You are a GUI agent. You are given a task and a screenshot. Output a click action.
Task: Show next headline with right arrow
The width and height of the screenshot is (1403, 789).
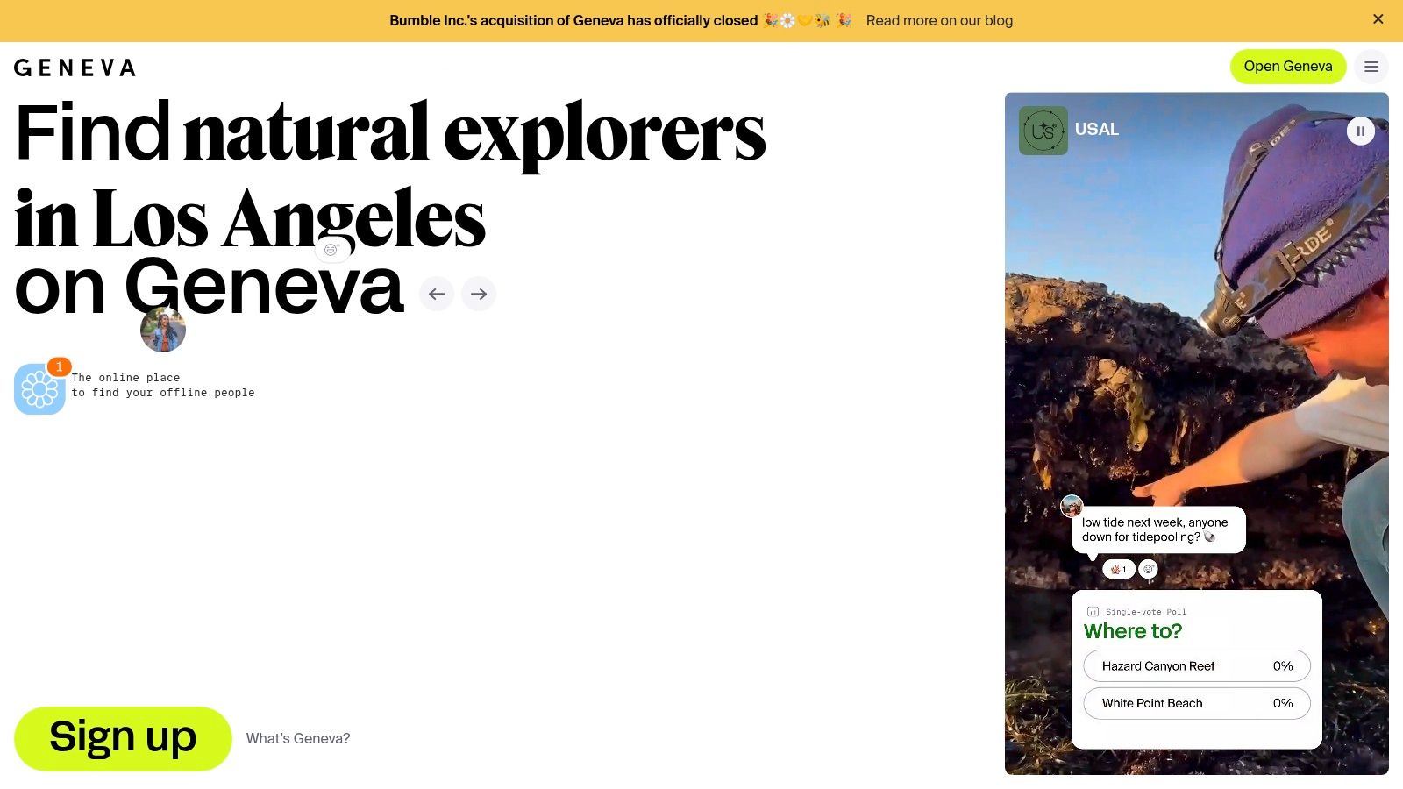coord(479,294)
